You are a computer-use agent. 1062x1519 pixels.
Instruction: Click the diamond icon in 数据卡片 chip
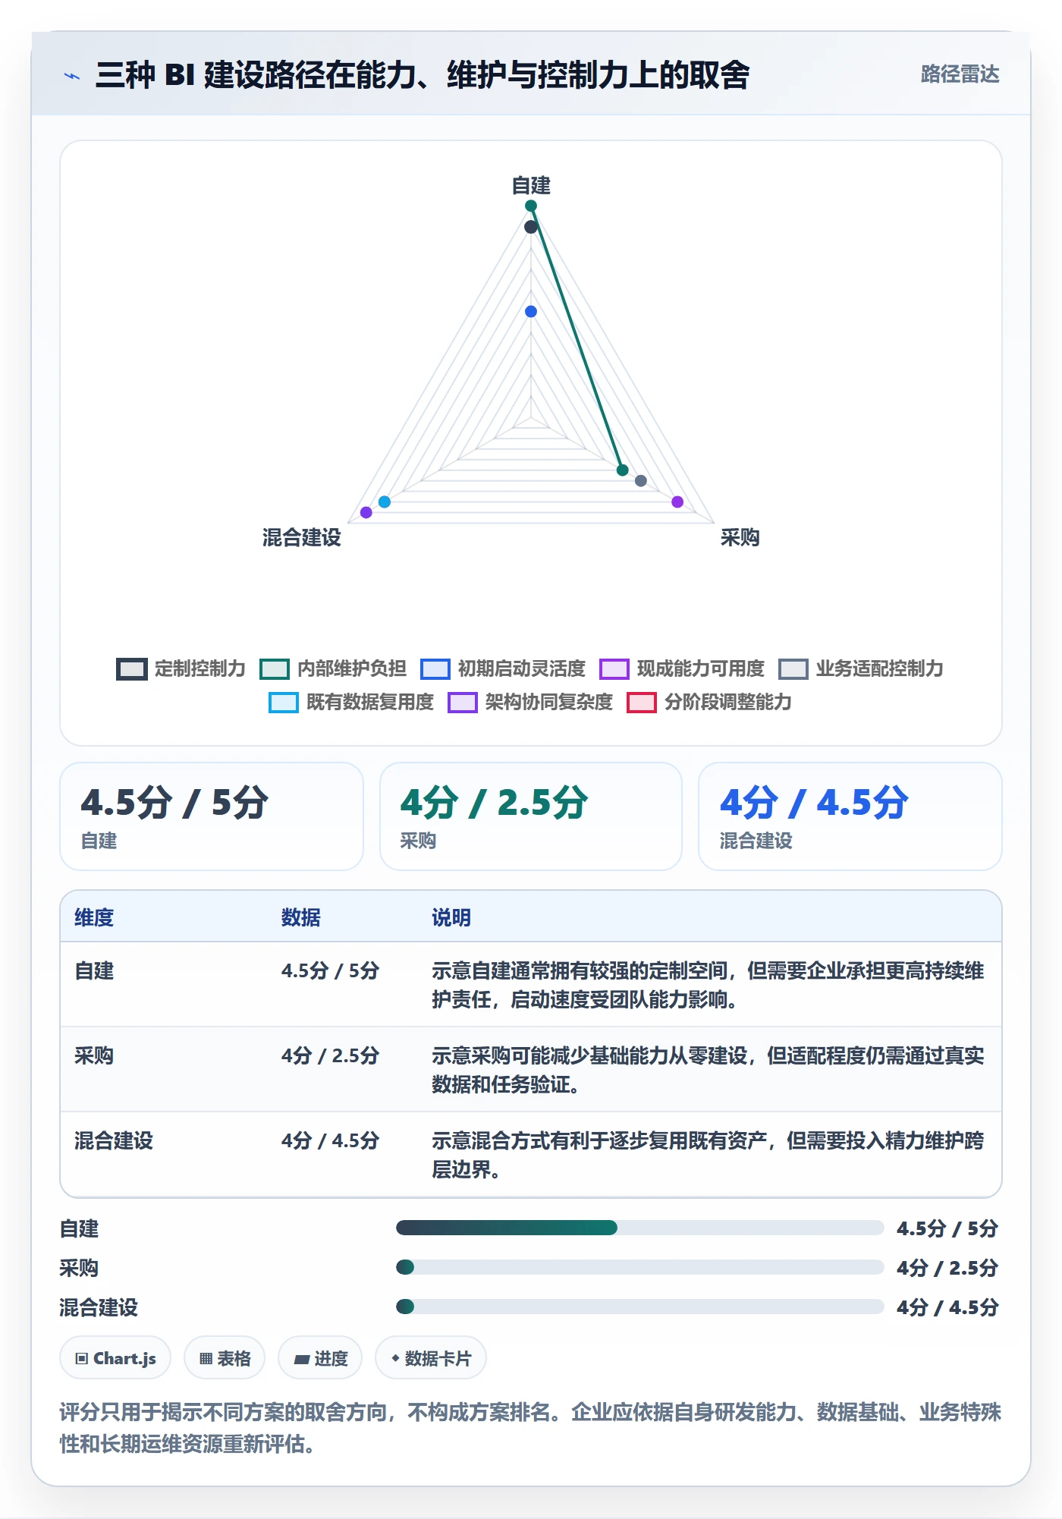click(395, 1358)
